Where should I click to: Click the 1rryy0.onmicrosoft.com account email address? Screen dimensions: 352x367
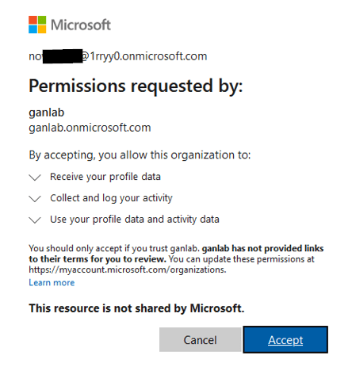(x=118, y=56)
